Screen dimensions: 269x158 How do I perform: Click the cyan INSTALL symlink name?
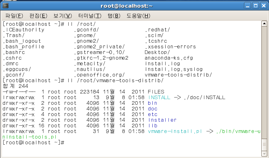click(159, 98)
